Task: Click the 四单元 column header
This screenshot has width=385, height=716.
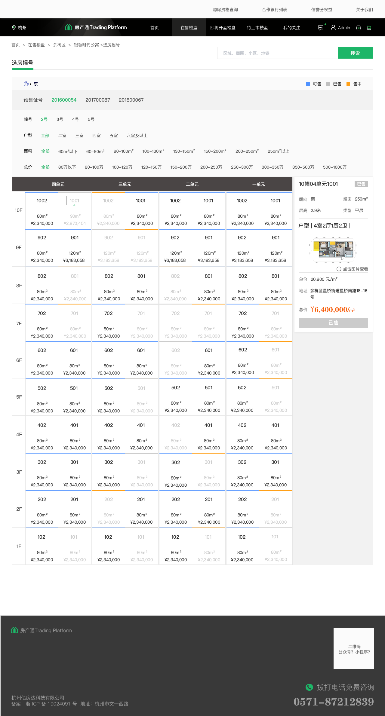Action: coord(58,184)
